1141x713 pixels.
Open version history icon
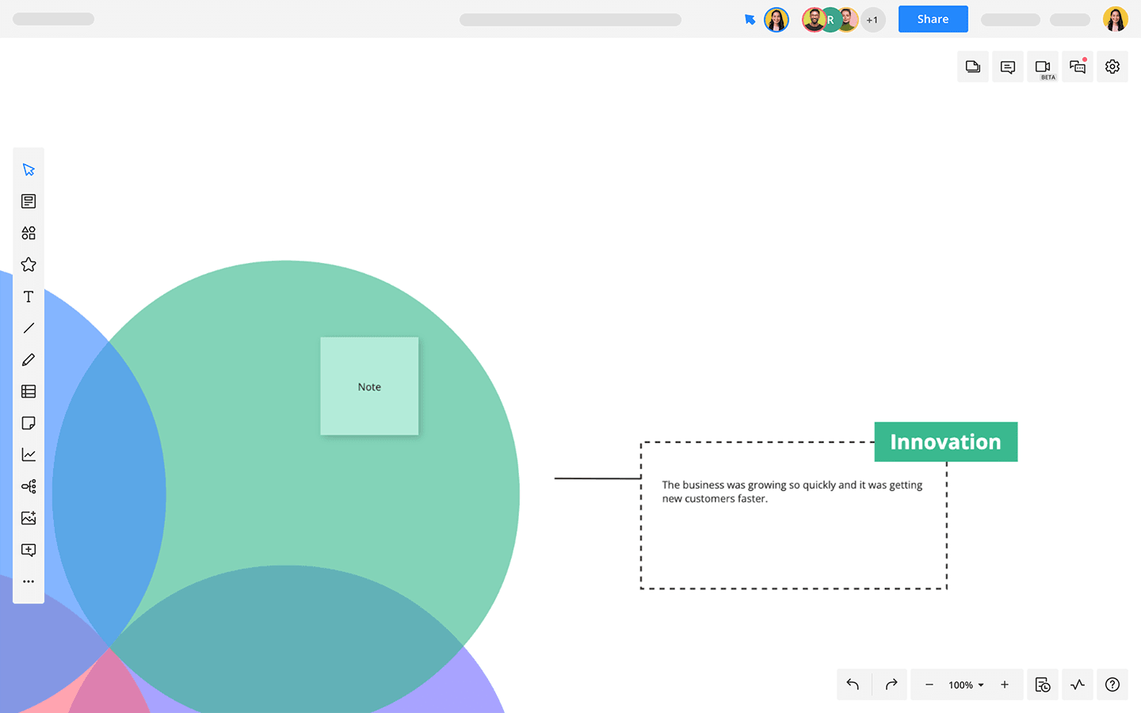[x=1043, y=684]
